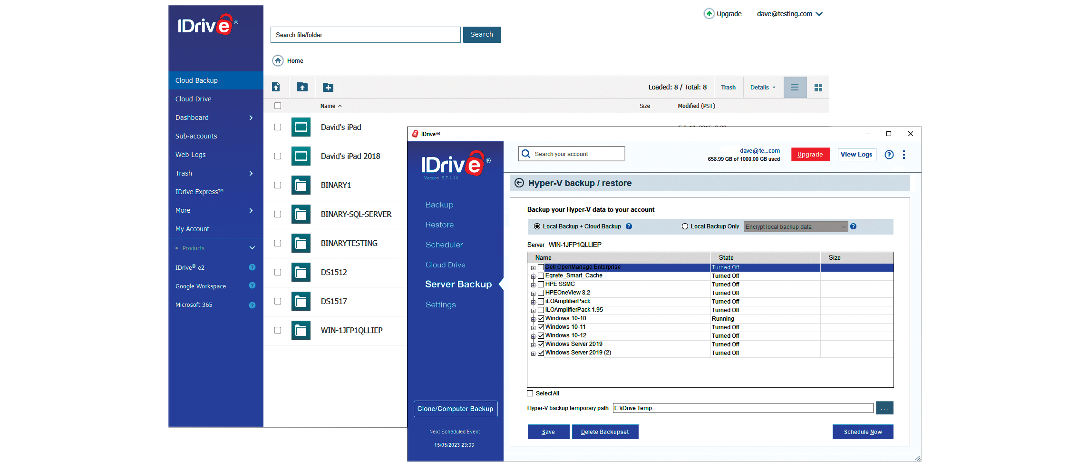Switch to grid view in web console

(x=818, y=88)
